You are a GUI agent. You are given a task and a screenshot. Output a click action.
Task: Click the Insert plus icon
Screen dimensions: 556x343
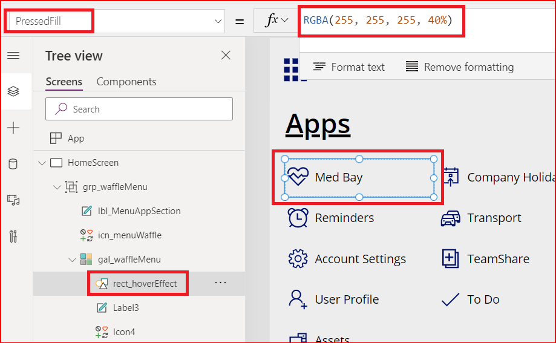tap(13, 128)
